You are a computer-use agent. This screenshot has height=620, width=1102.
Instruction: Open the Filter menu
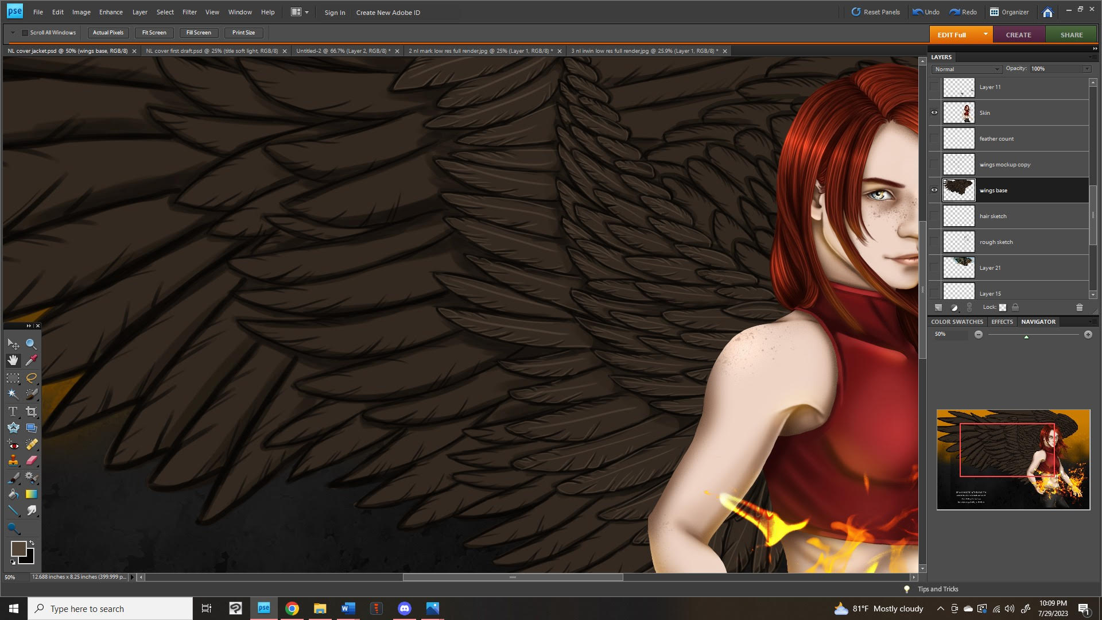pos(189,12)
